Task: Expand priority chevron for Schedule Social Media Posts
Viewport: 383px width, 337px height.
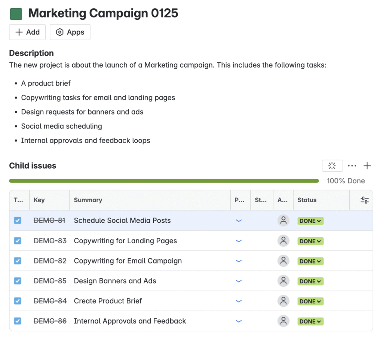Action: (x=239, y=221)
